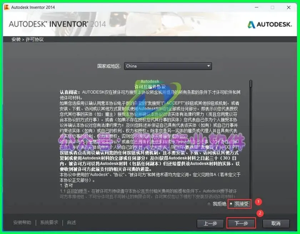The image size is (300, 234).
Task: Open the 系统要求 link
Action: pyautogui.click(x=49, y=223)
